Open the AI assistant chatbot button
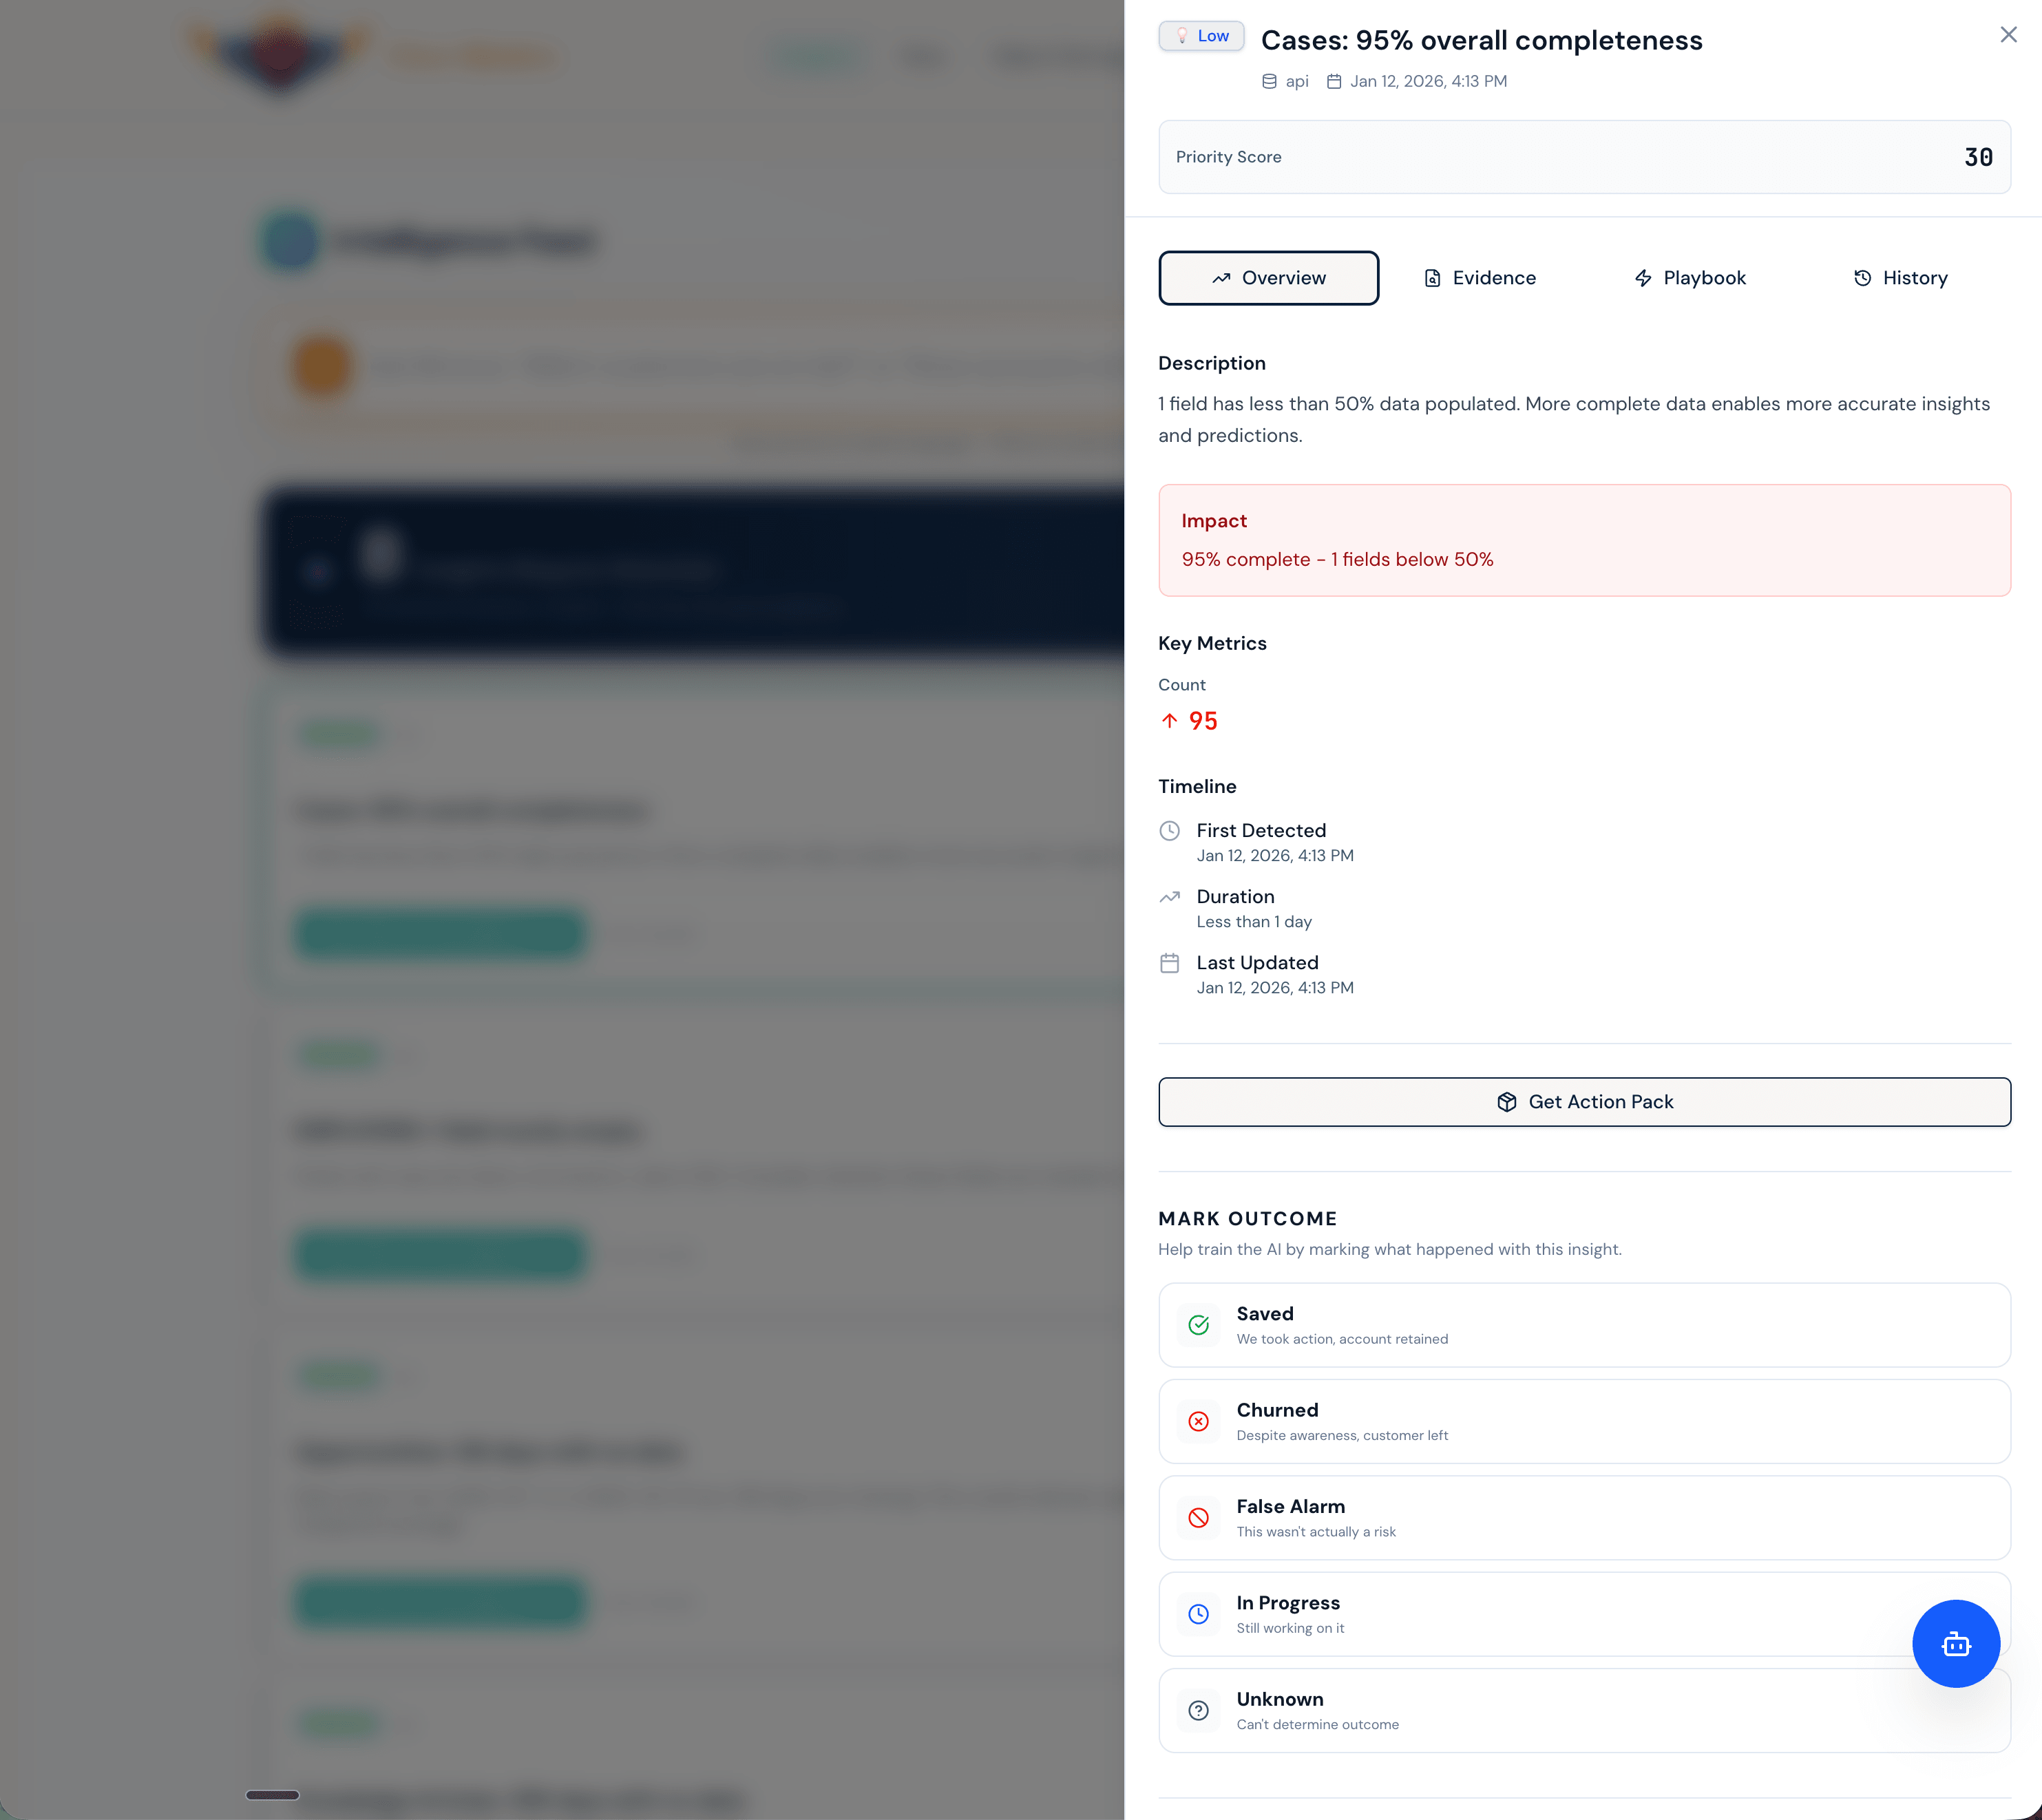 (x=1956, y=1643)
